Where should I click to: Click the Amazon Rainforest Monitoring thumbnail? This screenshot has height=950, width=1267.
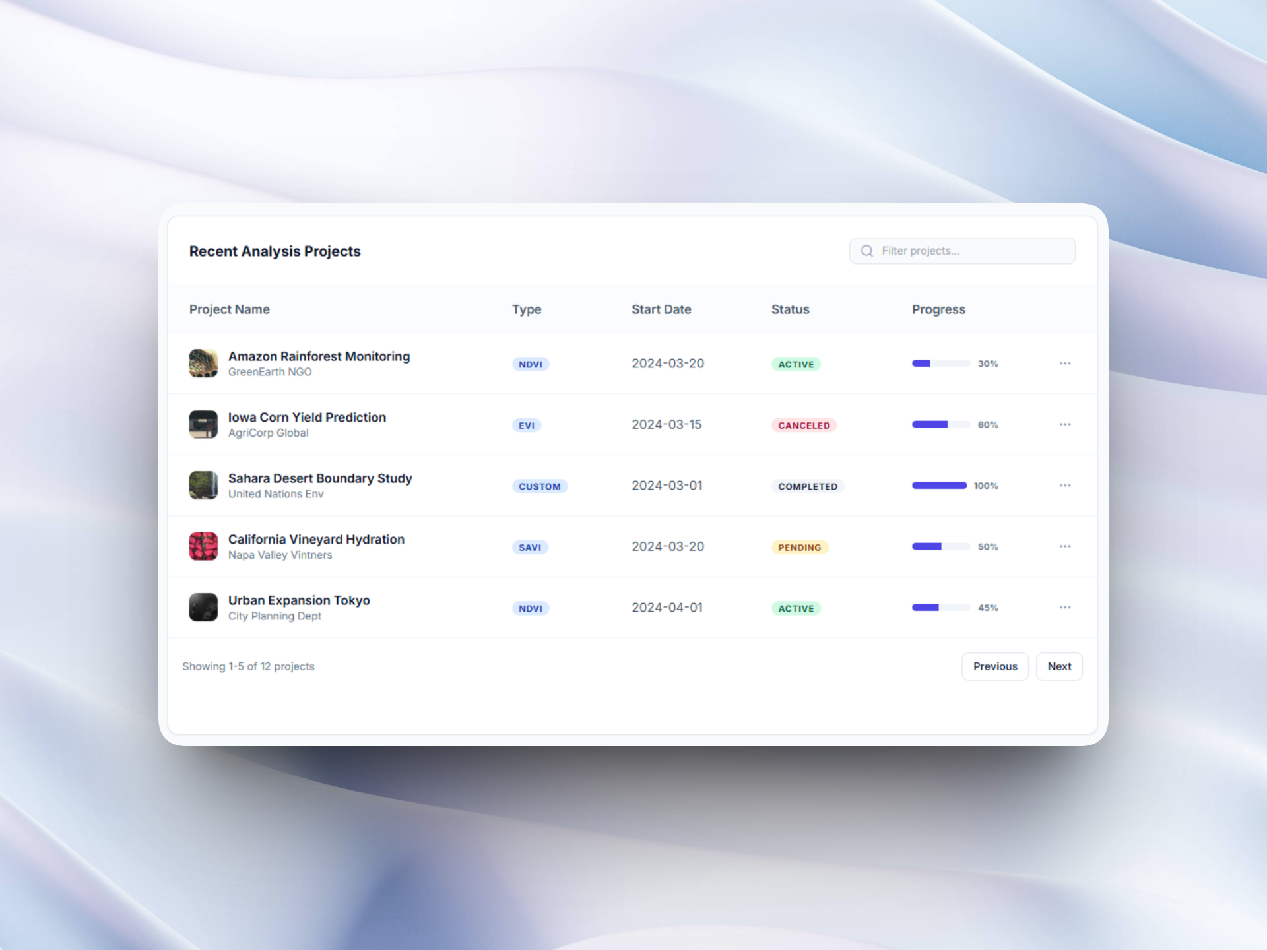tap(203, 364)
